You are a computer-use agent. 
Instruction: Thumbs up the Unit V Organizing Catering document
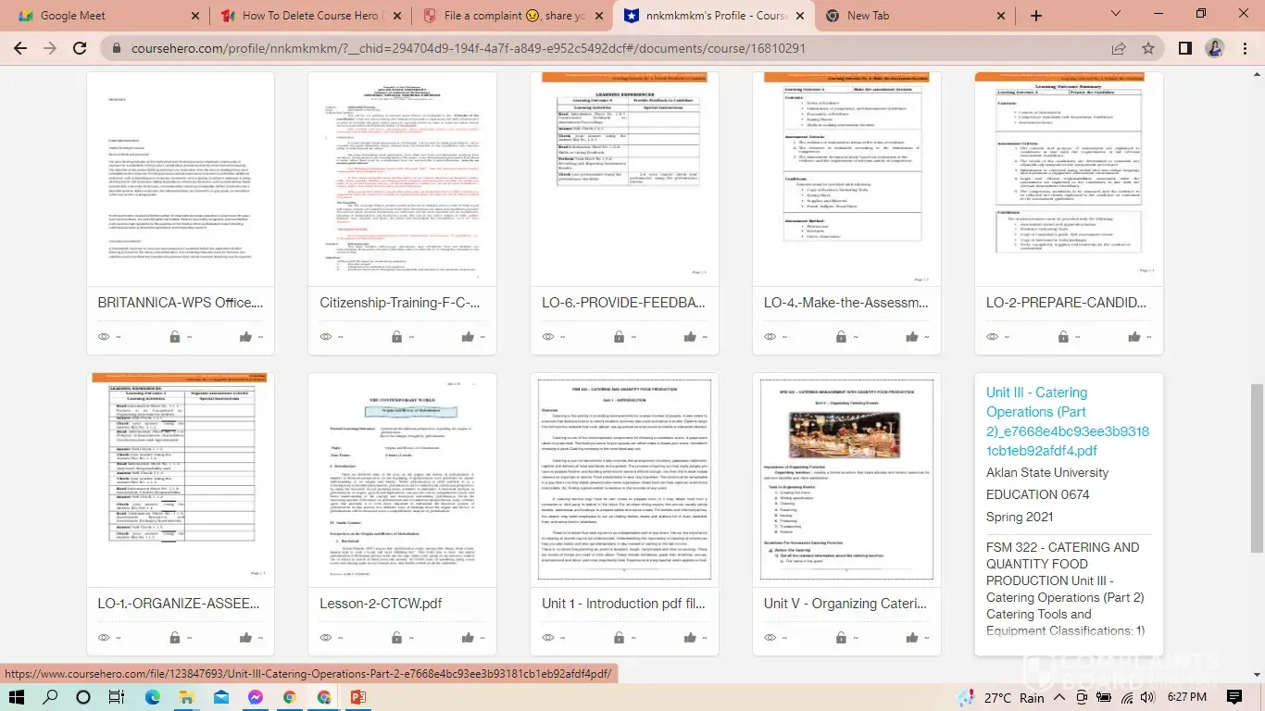912,638
